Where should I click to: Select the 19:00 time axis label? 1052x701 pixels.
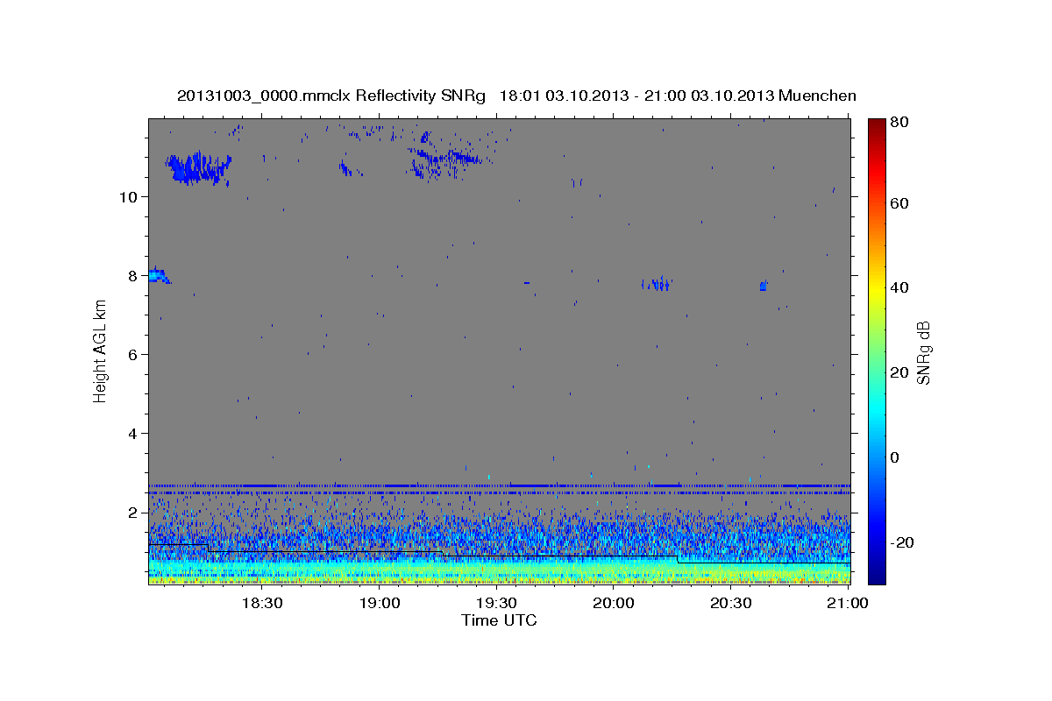[x=379, y=603]
